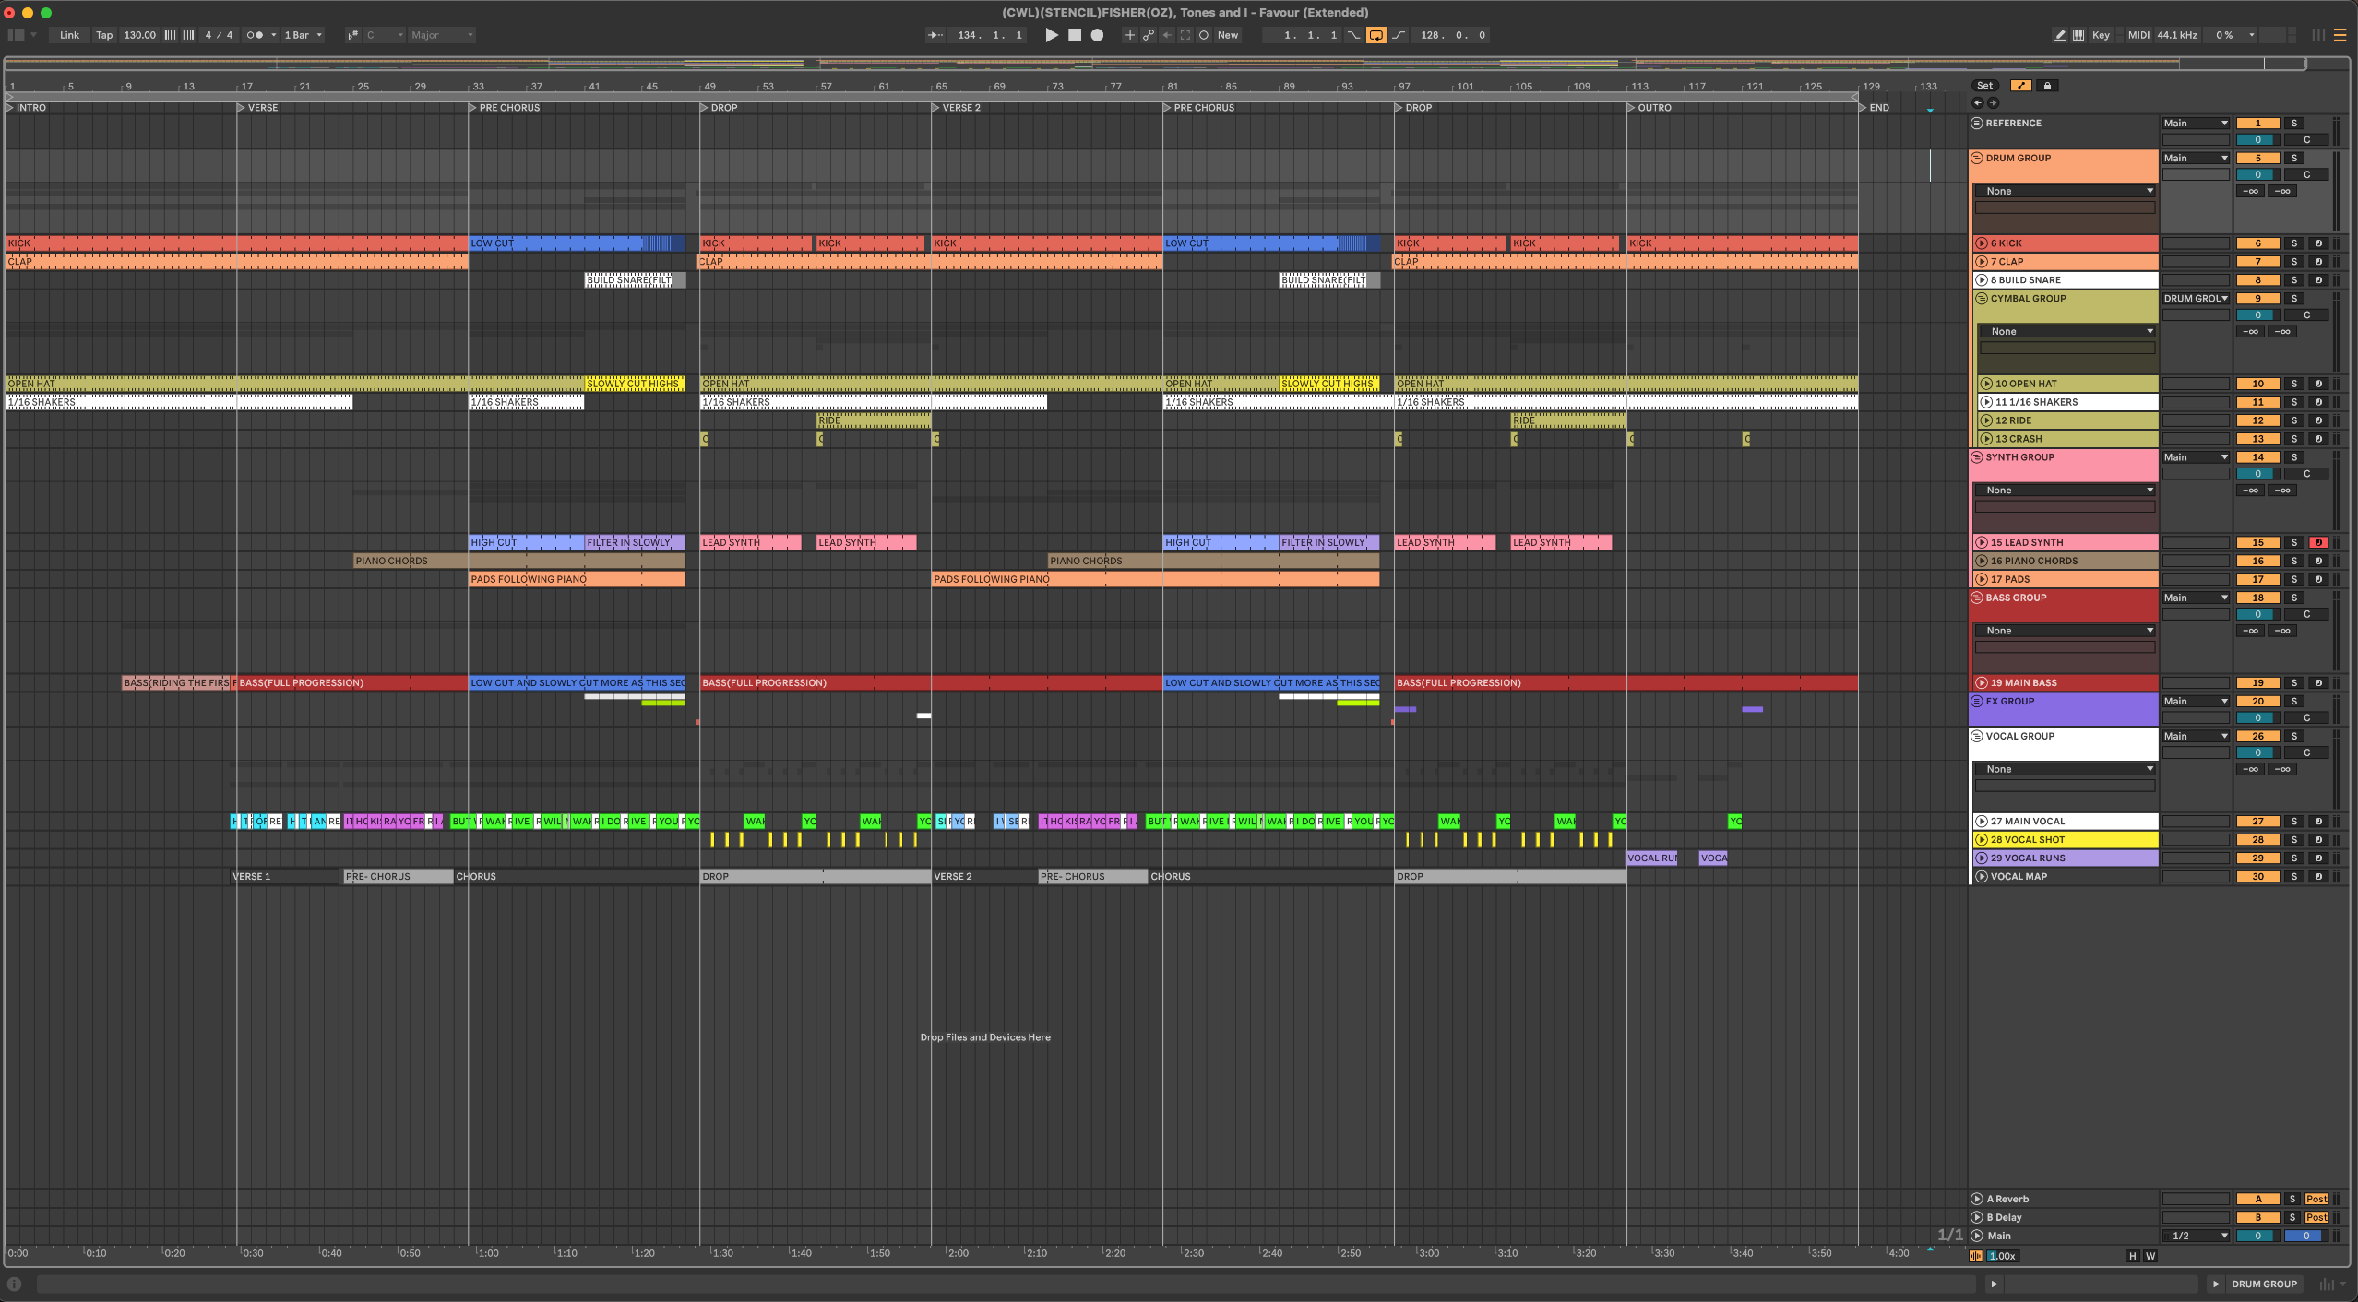Toggle the Key map mode switch
2358x1302 pixels.
click(2101, 35)
